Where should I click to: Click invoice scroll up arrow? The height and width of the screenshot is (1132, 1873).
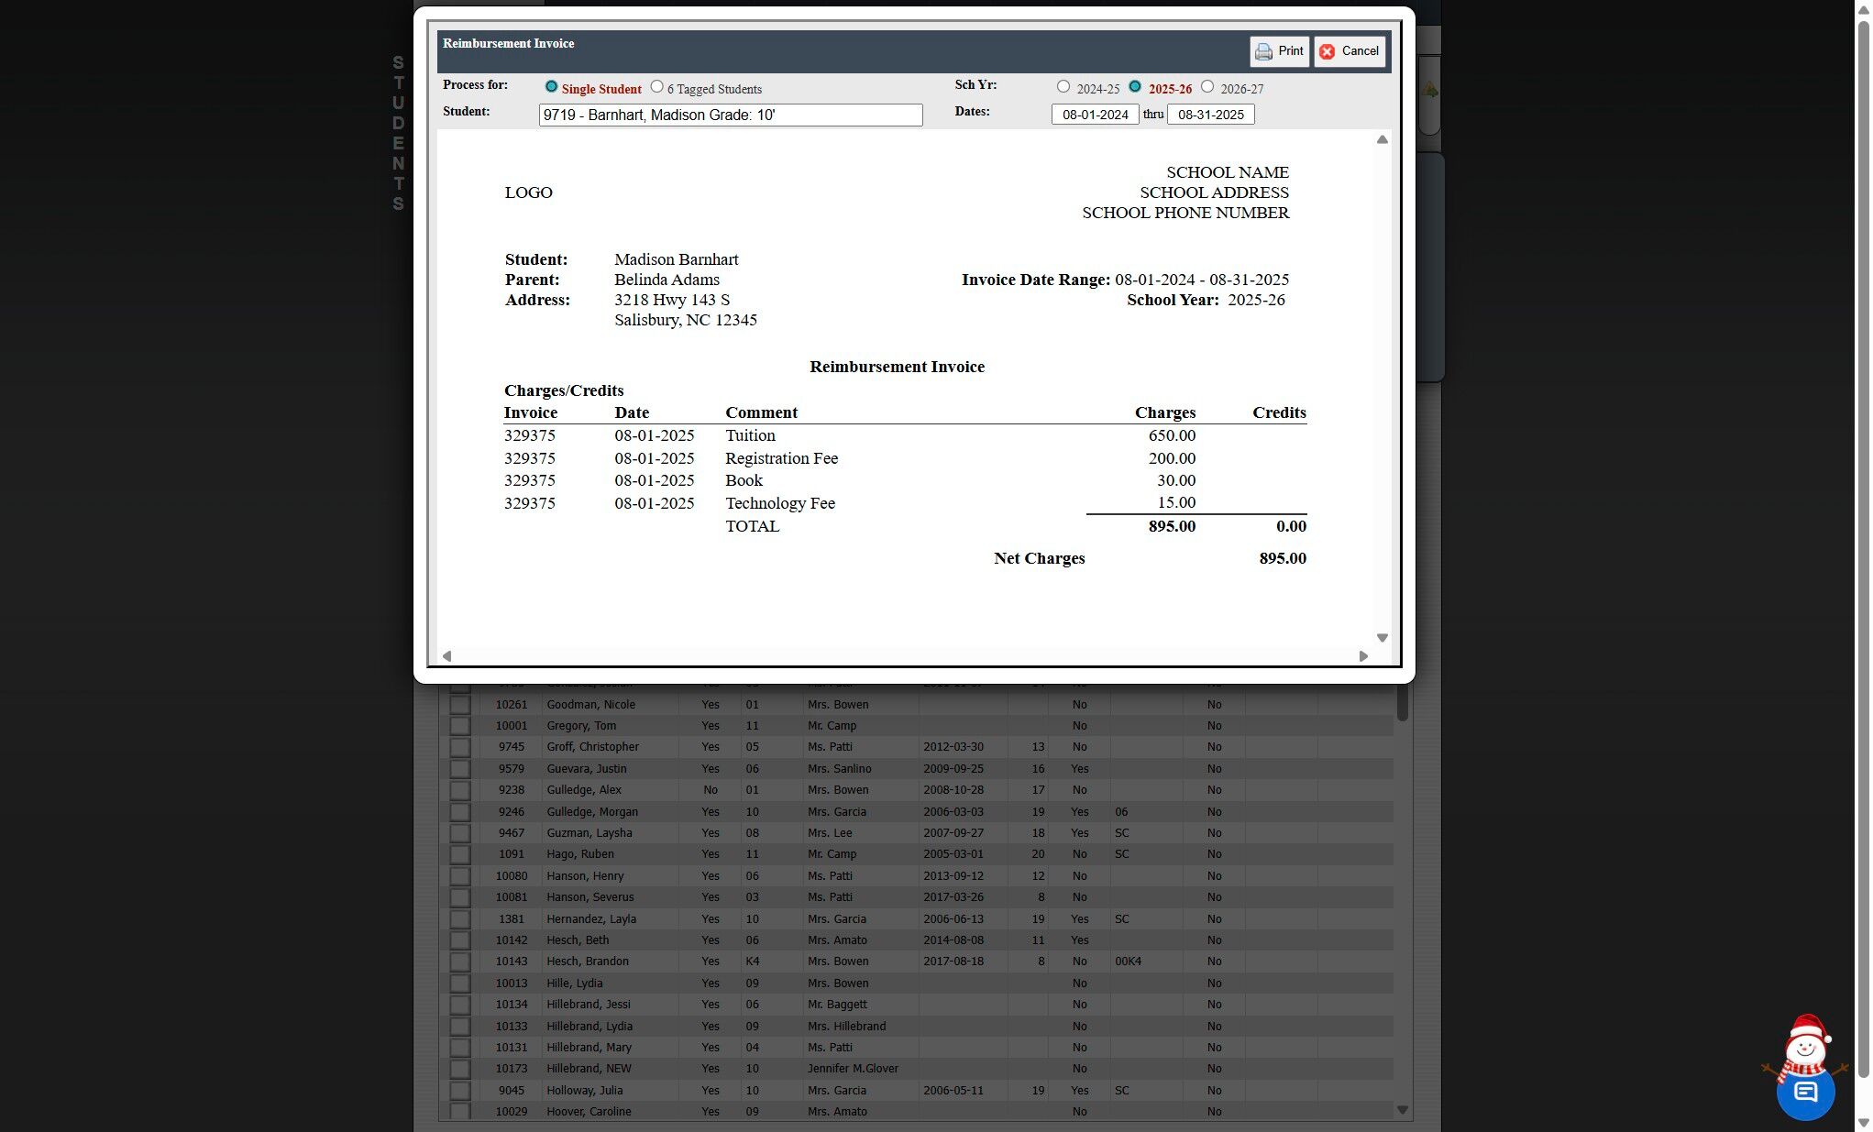pos(1382,140)
